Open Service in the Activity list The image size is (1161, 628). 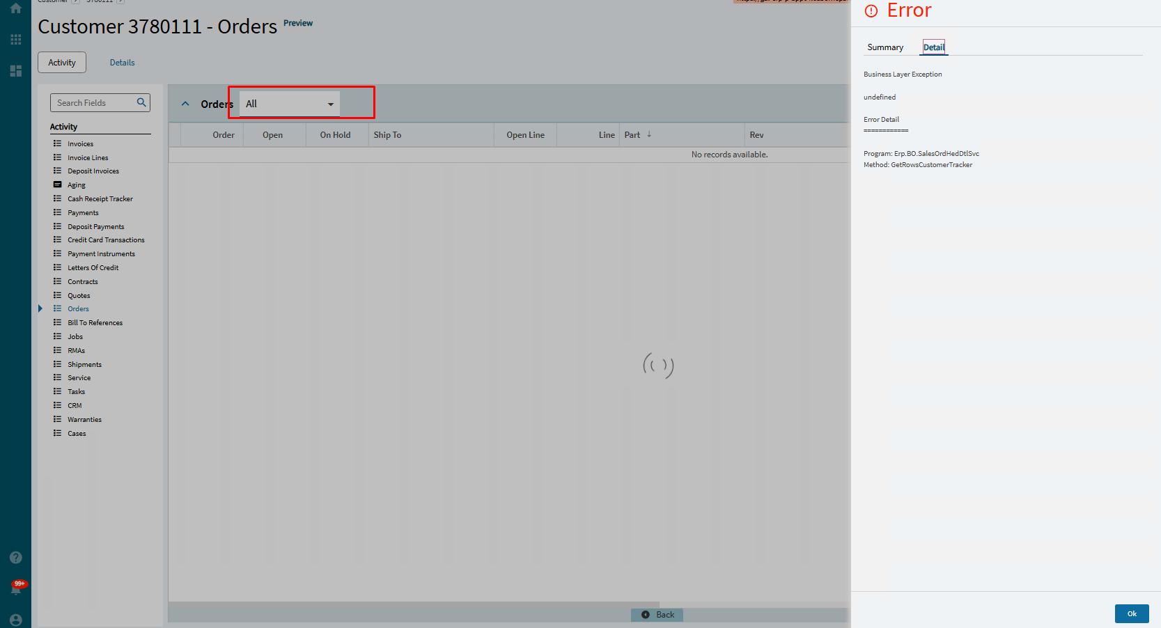79,378
